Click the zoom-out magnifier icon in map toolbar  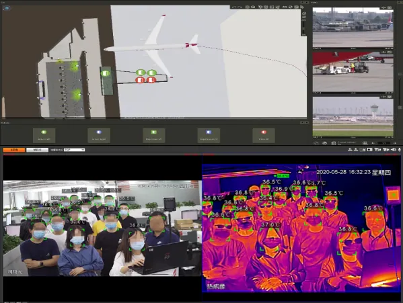253,7
